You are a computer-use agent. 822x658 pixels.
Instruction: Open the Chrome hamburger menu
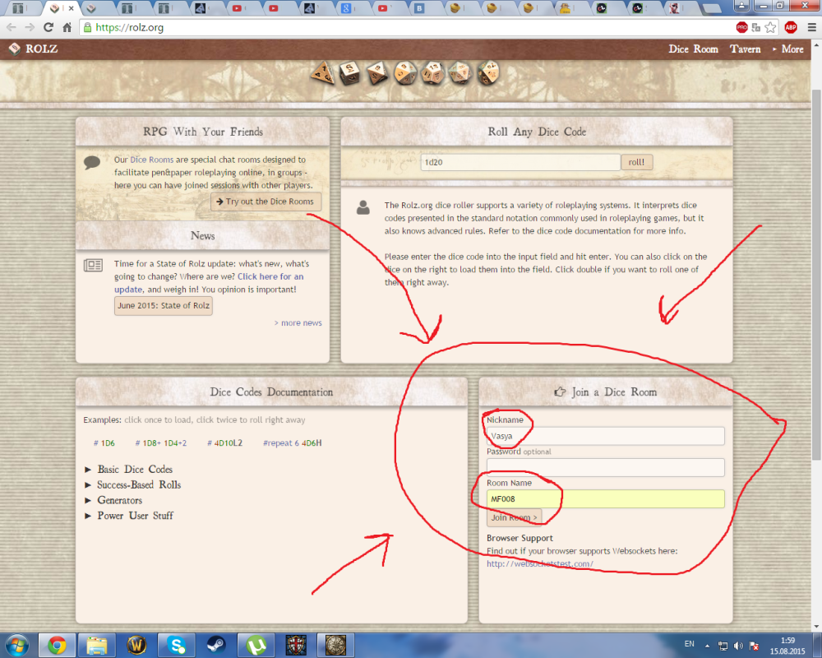(x=811, y=27)
